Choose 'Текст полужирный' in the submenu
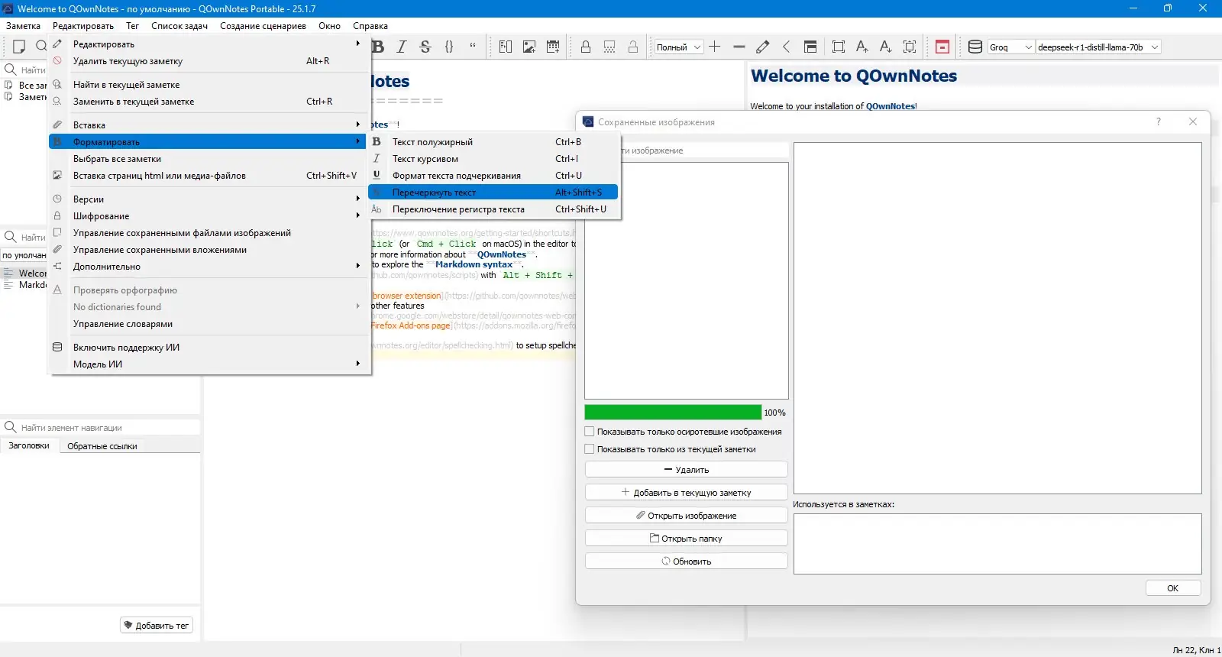1222x657 pixels. tap(493, 142)
